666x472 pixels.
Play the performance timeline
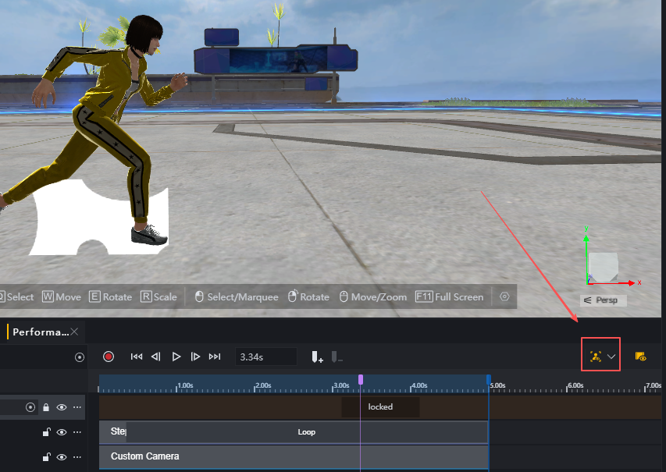point(176,357)
